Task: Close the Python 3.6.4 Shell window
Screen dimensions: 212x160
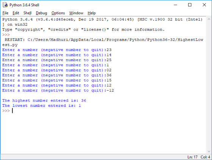Action: 204,5
